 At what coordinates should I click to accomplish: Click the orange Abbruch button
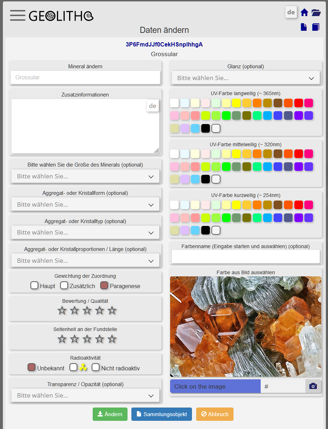click(x=214, y=414)
